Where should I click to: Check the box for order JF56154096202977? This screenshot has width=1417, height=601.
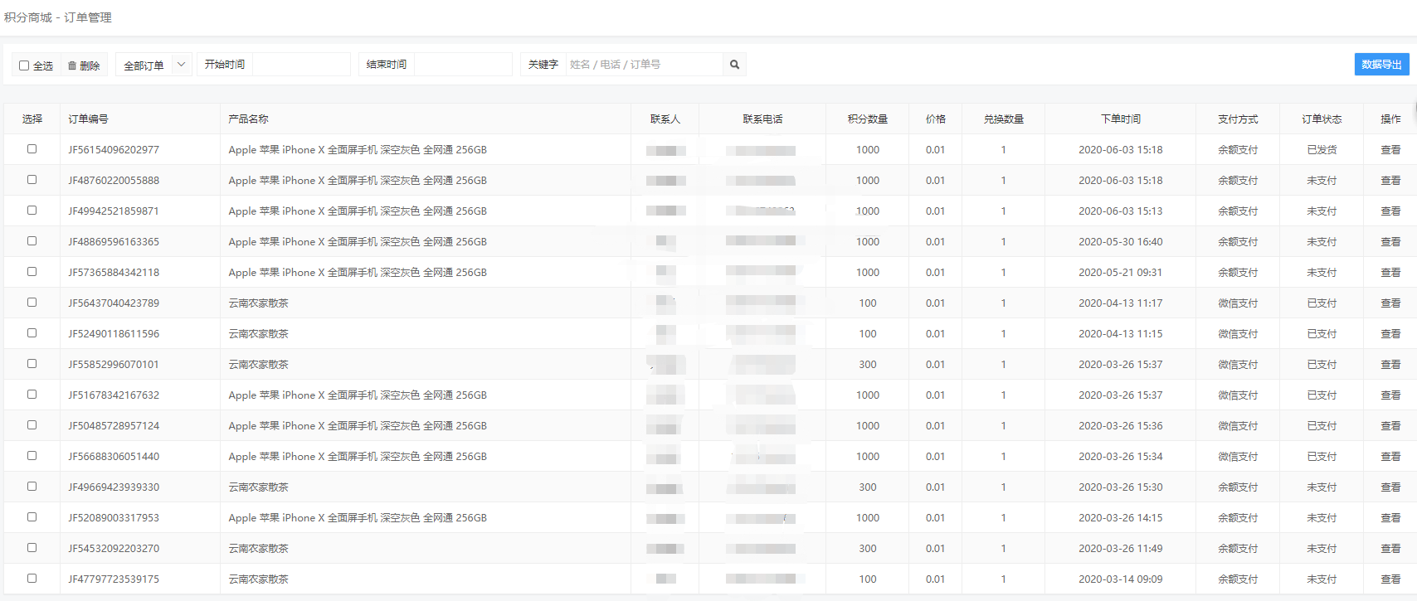pos(32,149)
